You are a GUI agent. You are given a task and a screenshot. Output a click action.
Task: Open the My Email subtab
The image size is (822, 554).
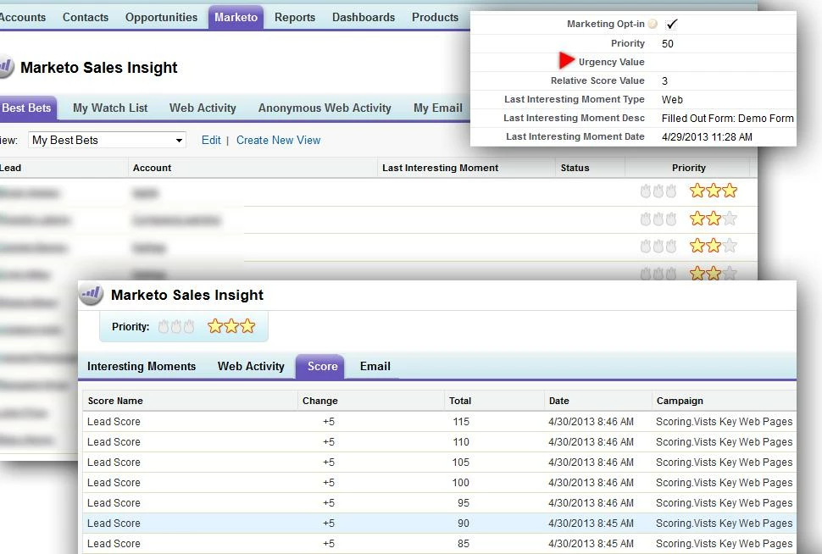pos(438,108)
